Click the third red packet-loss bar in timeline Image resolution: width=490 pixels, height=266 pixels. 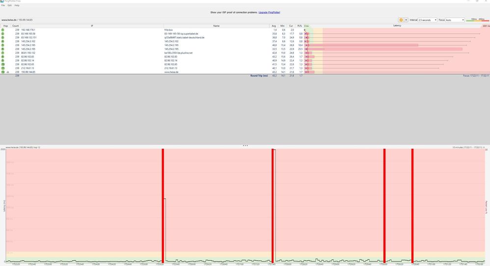pyautogui.click(x=384, y=206)
